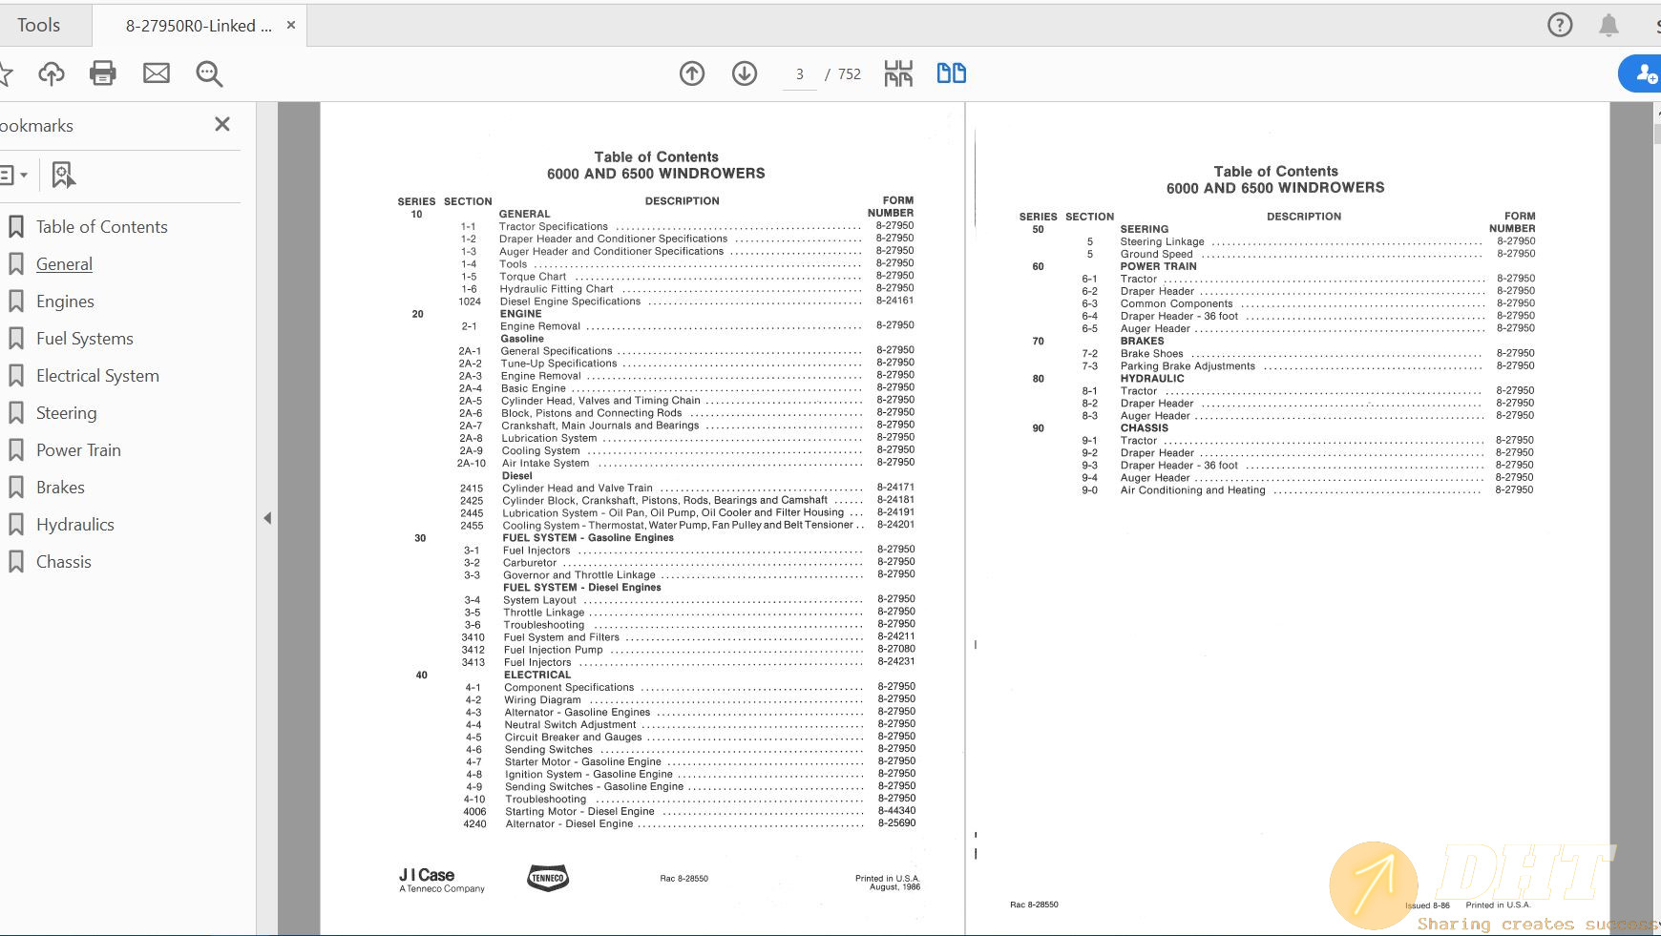Click the page number input field
Image resolution: width=1661 pixels, height=936 pixels.
tap(800, 73)
